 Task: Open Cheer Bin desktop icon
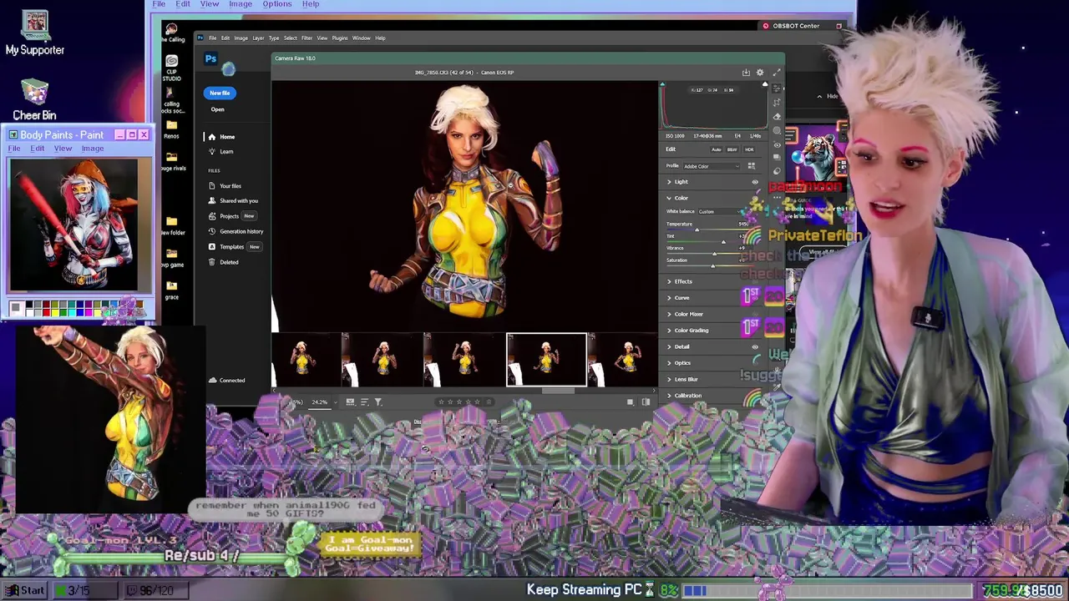(x=34, y=99)
